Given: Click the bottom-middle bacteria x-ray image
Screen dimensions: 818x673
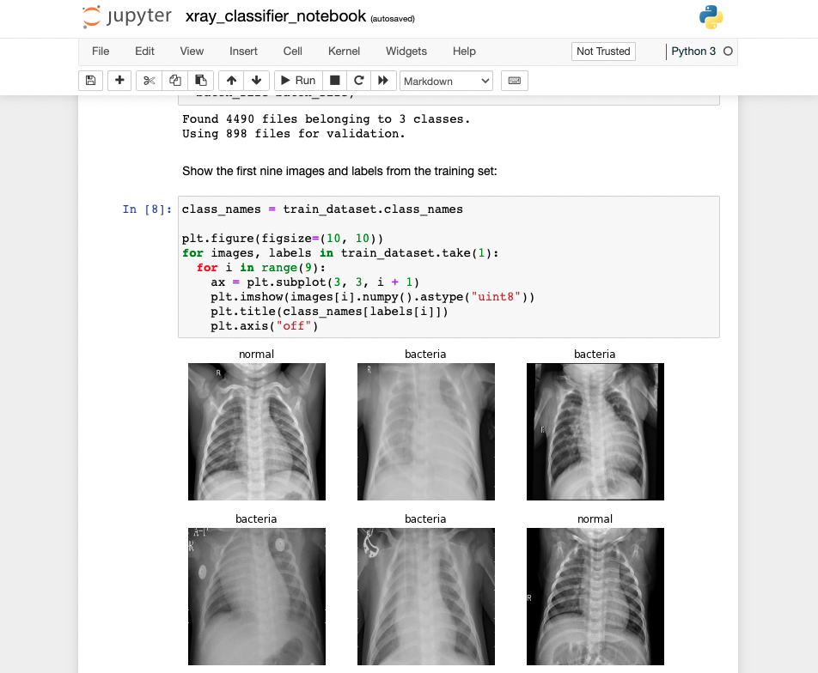Looking at the screenshot, I should click(x=426, y=597).
